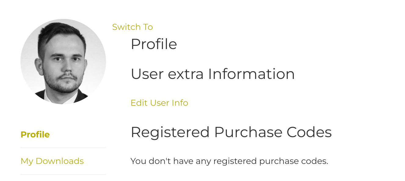The image size is (405, 181).
Task: Click the large Profile page heading
Action: (x=154, y=44)
